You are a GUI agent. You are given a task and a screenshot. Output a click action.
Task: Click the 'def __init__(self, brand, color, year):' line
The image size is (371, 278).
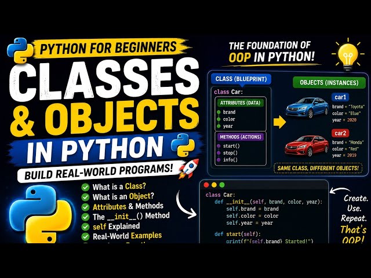coord(268,202)
